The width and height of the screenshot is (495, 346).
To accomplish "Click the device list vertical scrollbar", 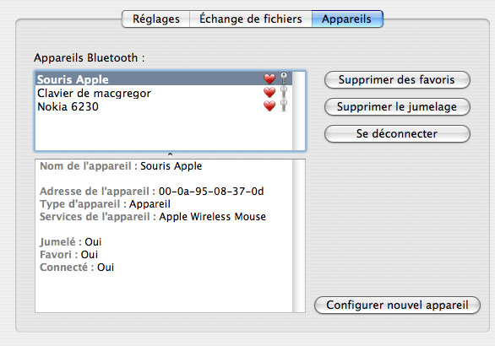I will click(x=299, y=111).
